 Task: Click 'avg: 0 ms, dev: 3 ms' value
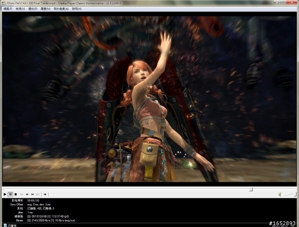point(39,205)
